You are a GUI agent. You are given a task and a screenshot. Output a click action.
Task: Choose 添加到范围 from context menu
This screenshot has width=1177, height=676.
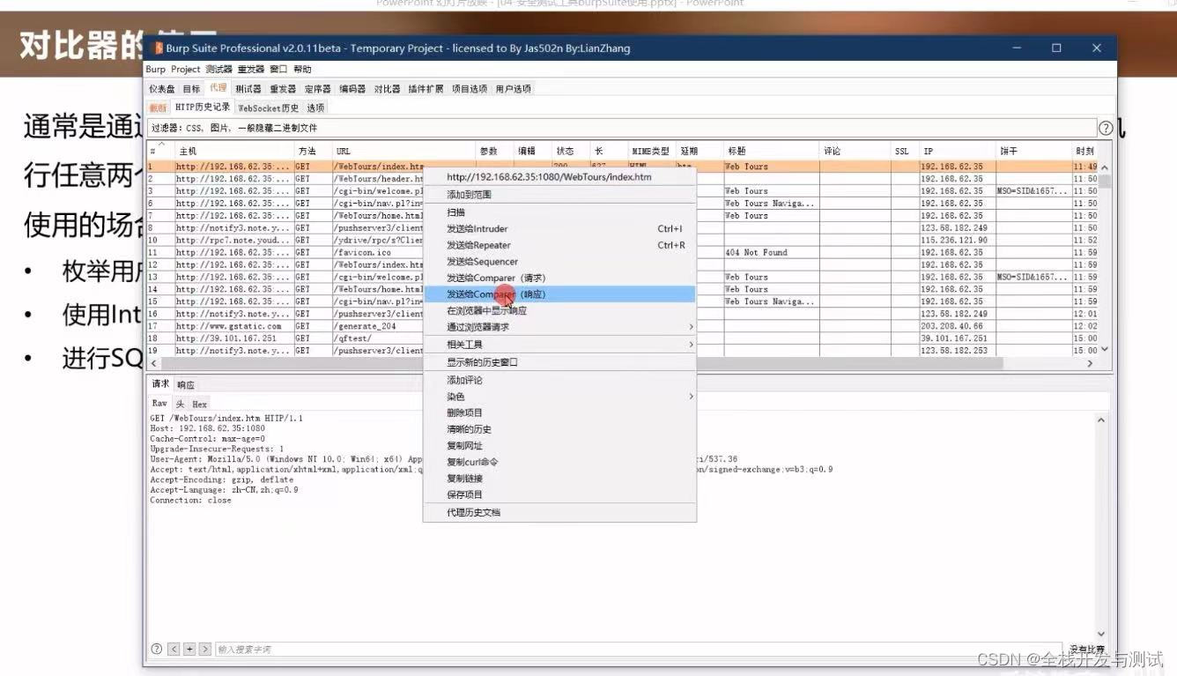[560, 195]
